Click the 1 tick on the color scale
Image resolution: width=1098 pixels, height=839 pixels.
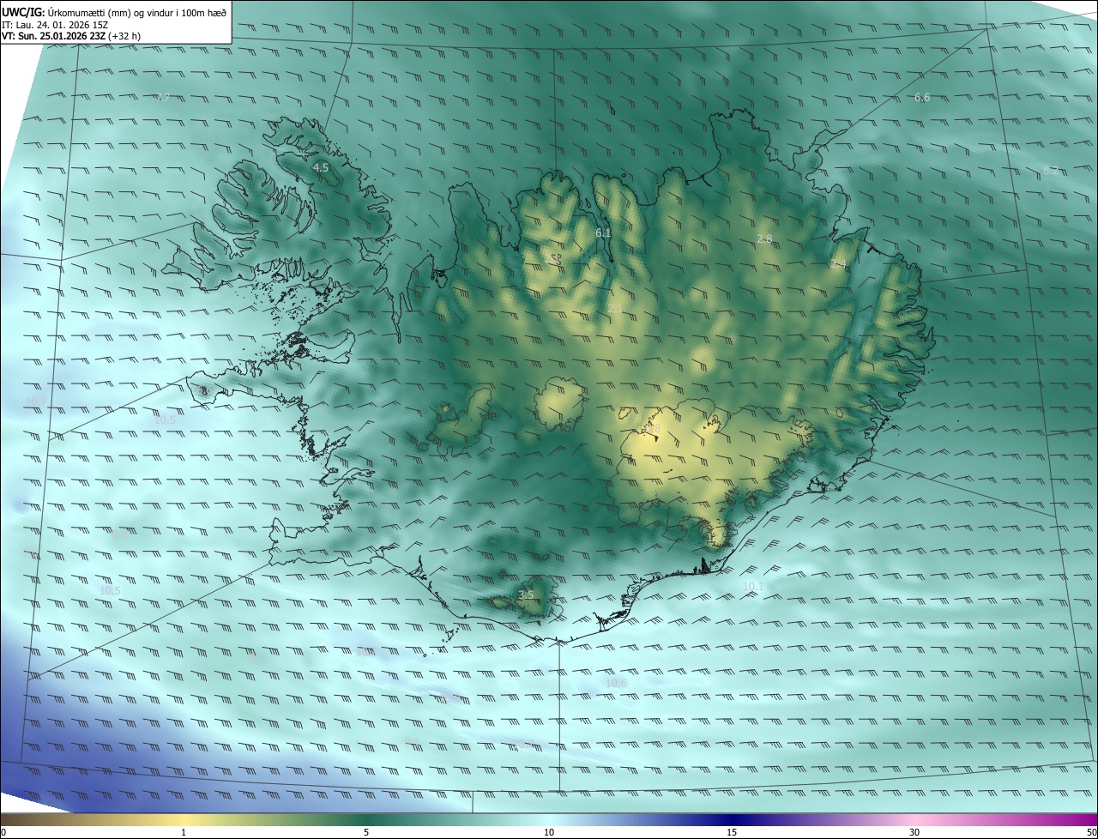coord(183,833)
